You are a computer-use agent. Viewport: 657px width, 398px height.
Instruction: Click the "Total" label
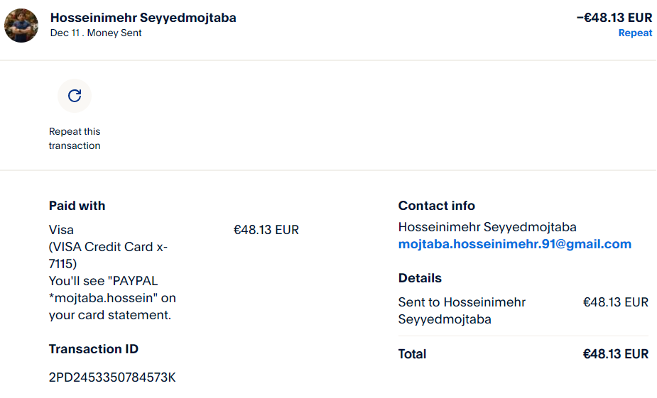tap(412, 354)
